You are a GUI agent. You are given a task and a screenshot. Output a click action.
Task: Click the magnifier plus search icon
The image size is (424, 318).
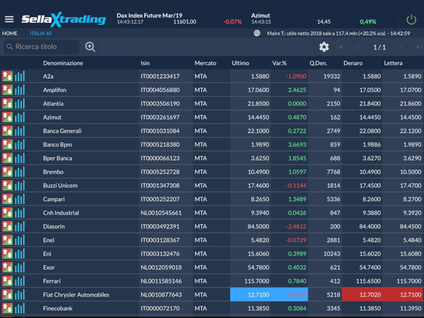90,47
